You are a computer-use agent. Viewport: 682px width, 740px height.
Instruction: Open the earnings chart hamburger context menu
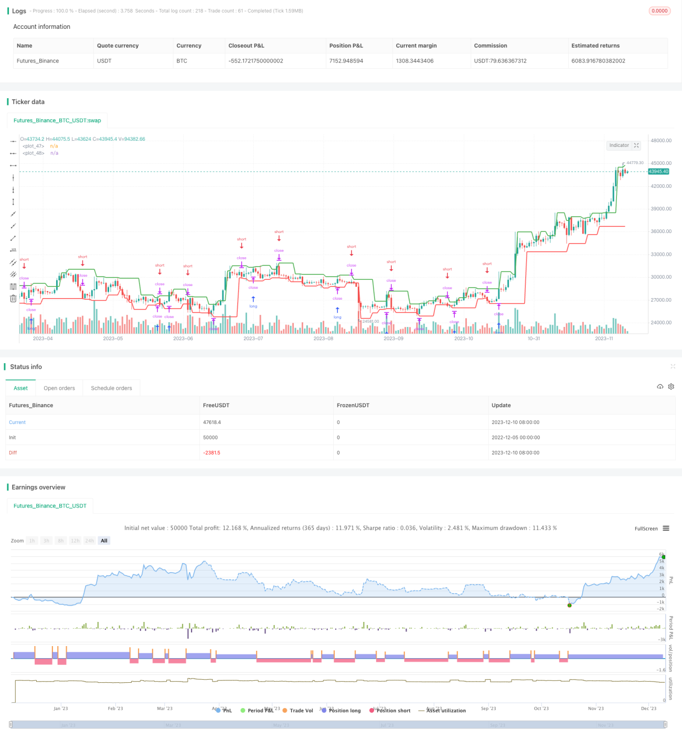point(666,528)
